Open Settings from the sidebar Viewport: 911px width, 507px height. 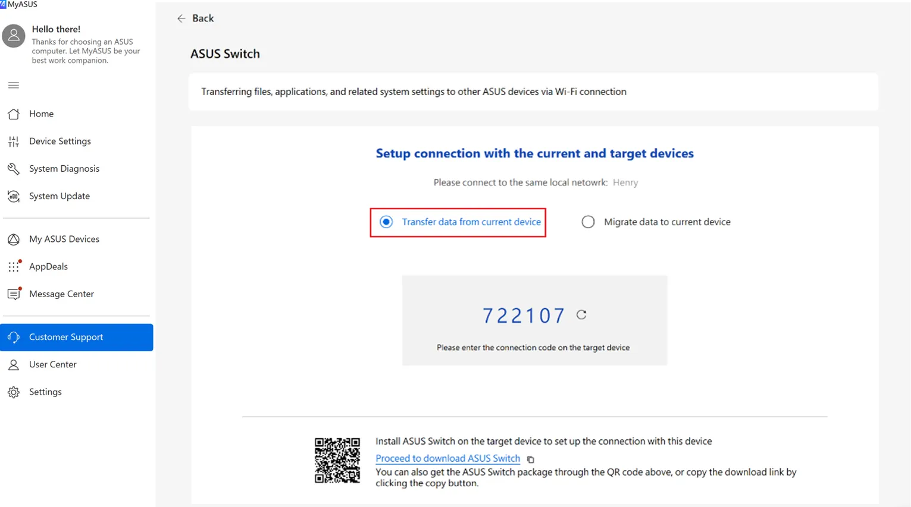45,392
